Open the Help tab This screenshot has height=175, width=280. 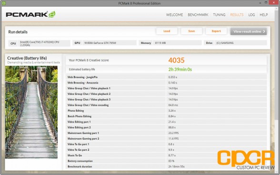(x=264, y=15)
